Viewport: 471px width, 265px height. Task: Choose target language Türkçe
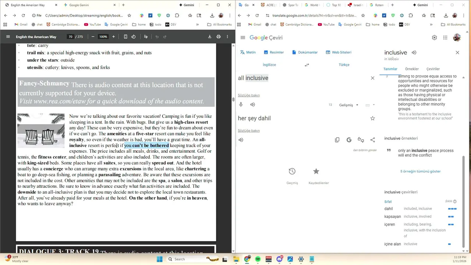[x=344, y=65]
